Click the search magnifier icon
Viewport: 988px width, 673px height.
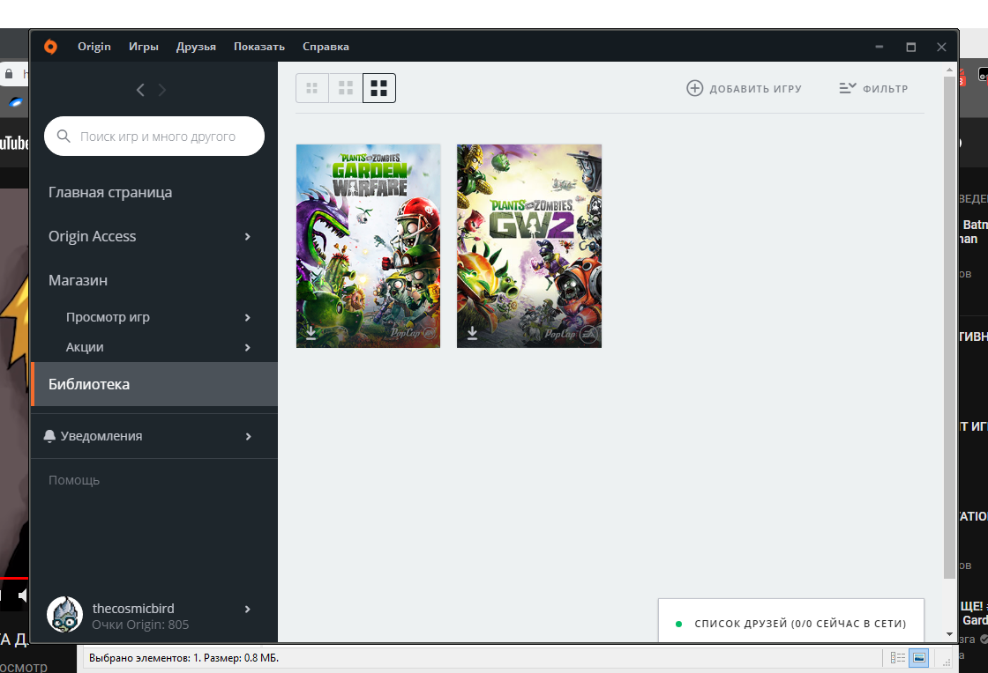64,136
